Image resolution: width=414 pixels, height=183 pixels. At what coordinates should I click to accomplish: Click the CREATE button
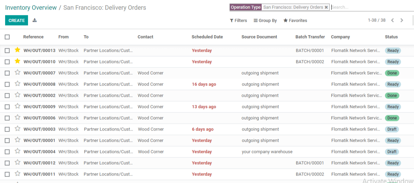tap(16, 20)
